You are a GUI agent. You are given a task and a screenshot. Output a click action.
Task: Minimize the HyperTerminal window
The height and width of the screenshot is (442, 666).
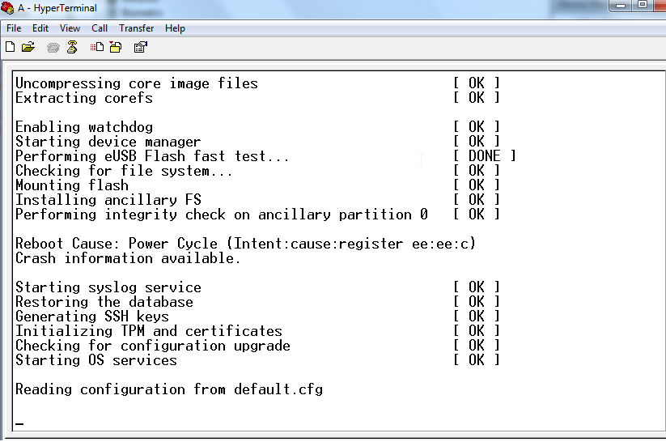pos(621,6)
